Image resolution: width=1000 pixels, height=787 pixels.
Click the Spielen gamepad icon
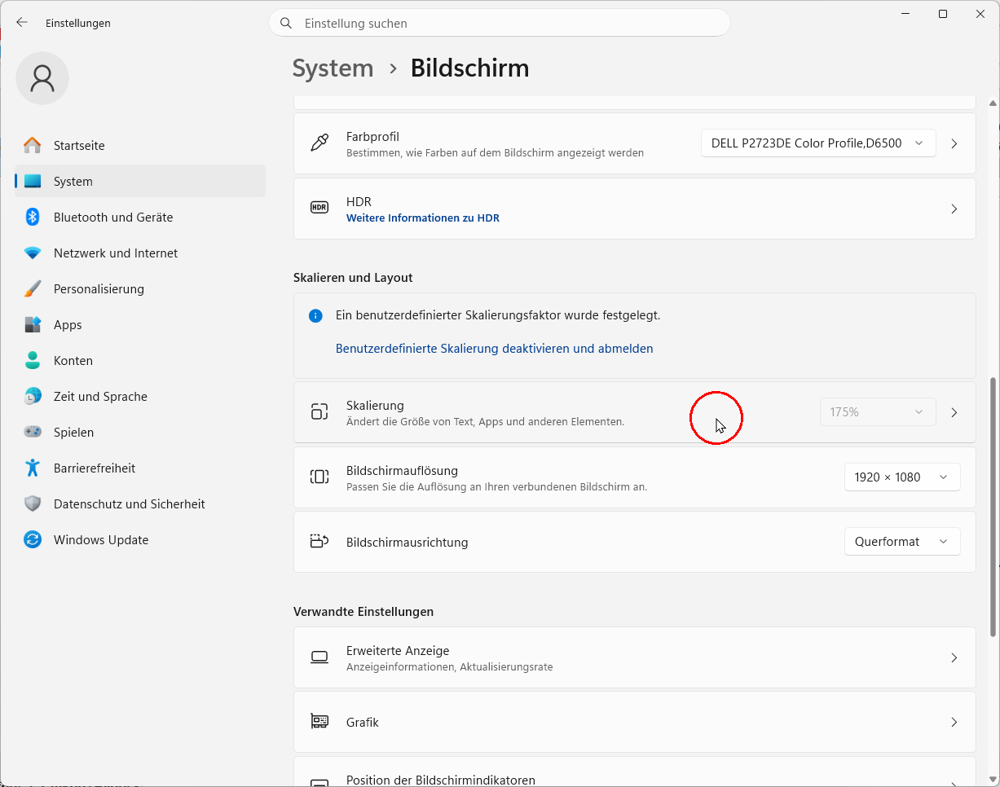coord(33,433)
